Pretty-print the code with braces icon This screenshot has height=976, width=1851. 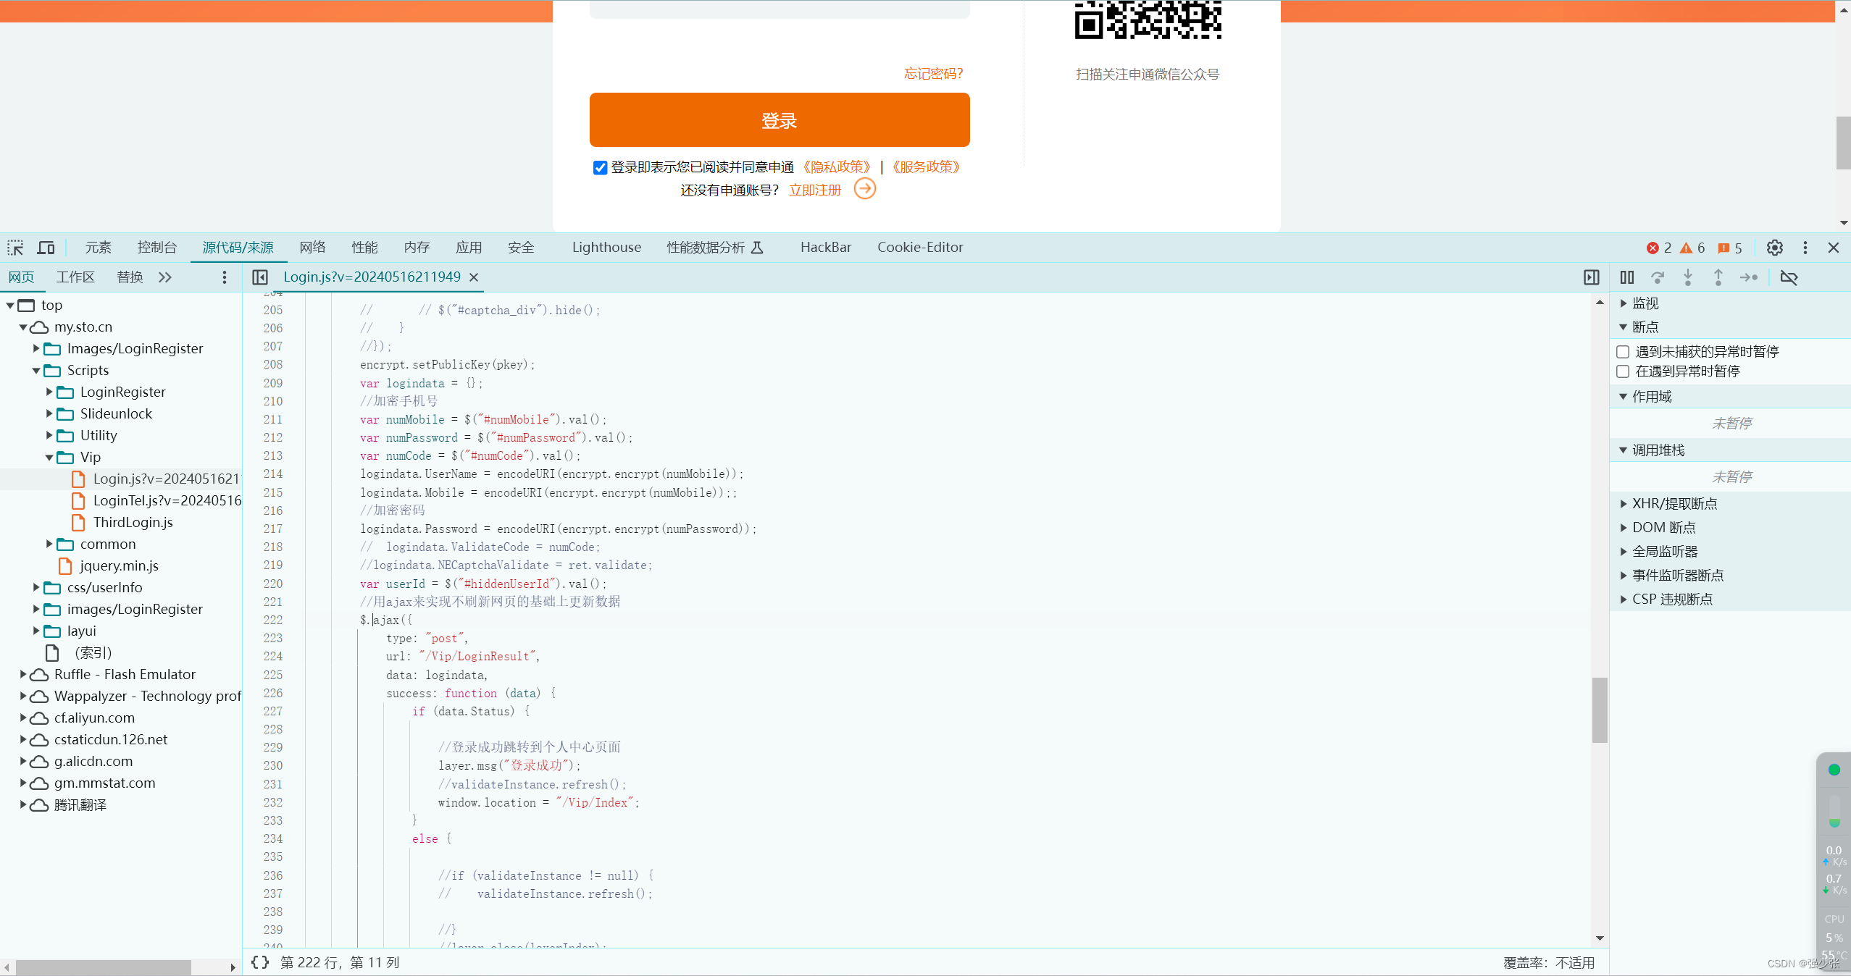[x=259, y=962]
